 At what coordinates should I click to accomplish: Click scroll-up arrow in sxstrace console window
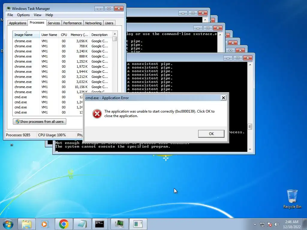pyautogui.click(x=220, y=35)
